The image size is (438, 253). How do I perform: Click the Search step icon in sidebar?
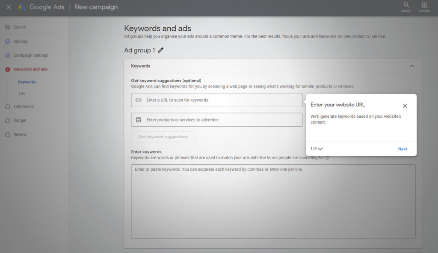8,27
